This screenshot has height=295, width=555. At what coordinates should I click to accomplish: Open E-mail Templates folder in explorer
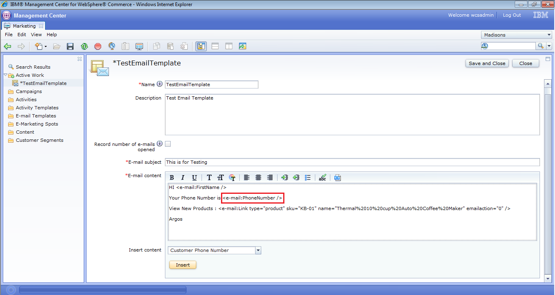pos(36,116)
